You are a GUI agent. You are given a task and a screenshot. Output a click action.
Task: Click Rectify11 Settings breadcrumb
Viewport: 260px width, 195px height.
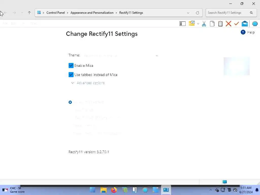(131, 13)
